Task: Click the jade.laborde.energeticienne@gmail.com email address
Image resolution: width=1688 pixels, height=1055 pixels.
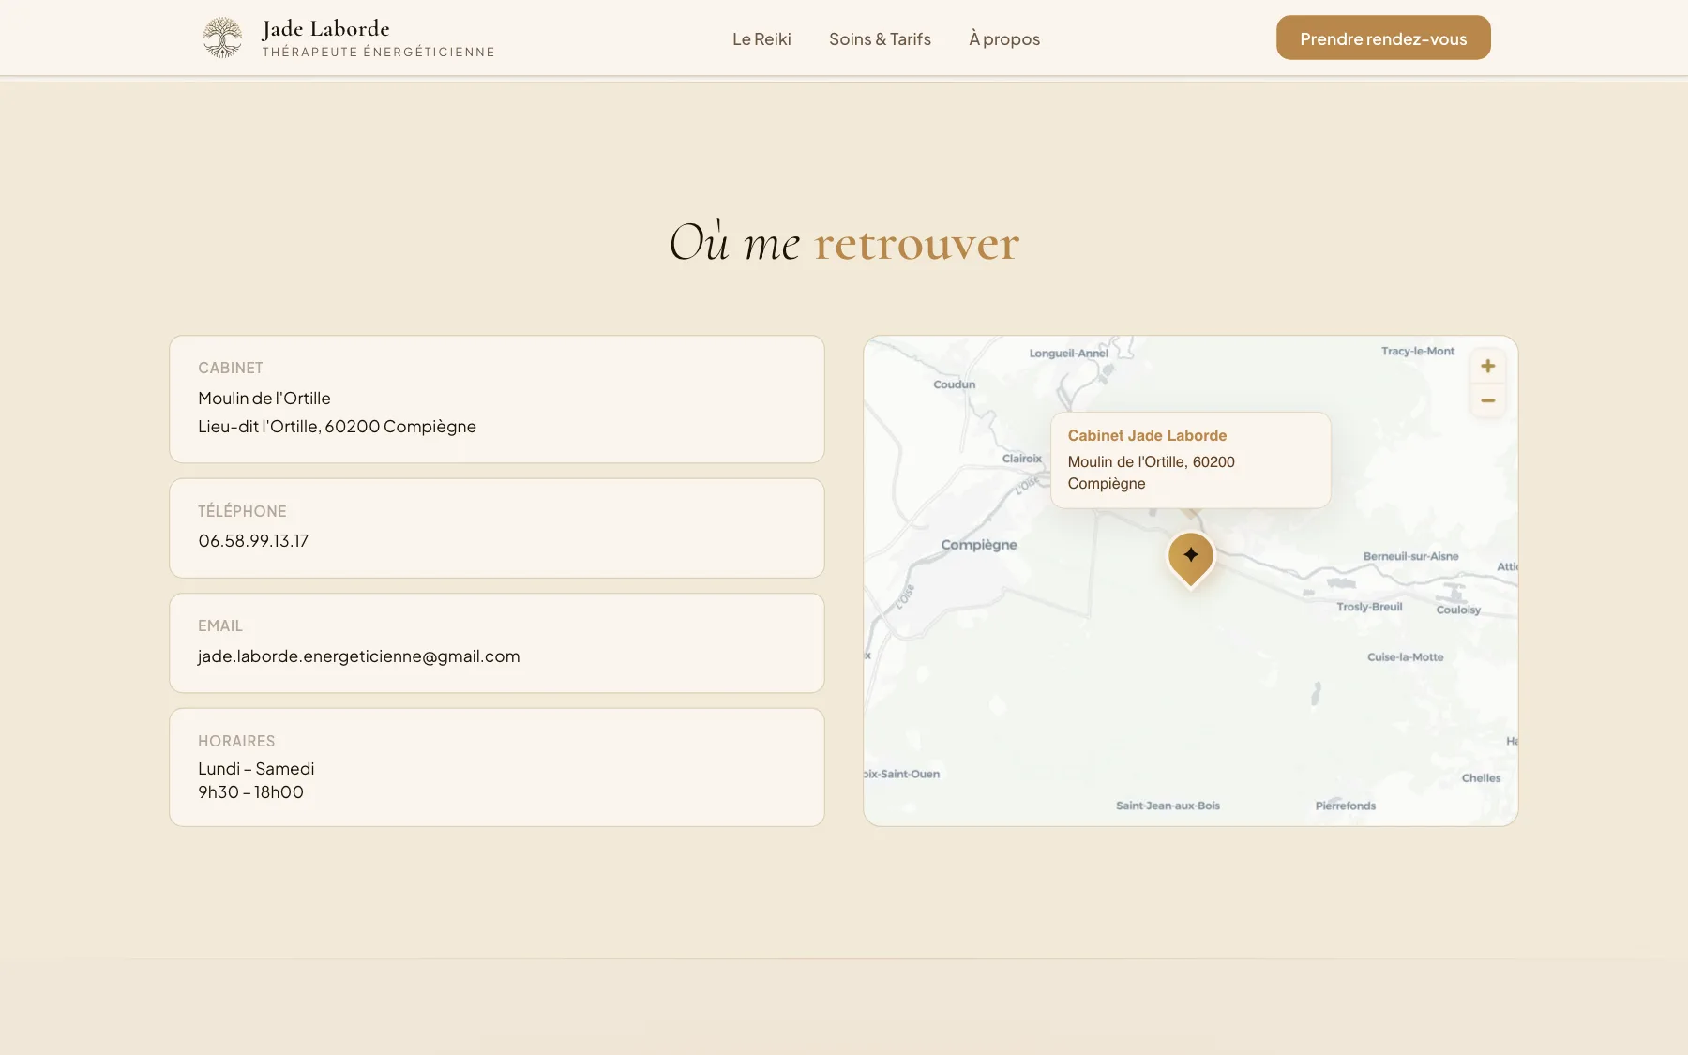Action: (358, 656)
